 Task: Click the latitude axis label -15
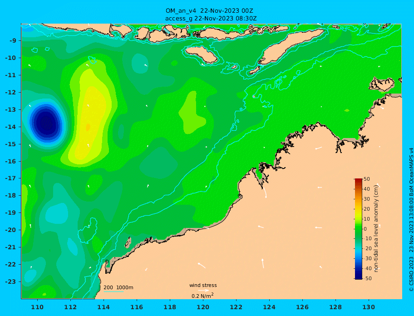pos(11,144)
